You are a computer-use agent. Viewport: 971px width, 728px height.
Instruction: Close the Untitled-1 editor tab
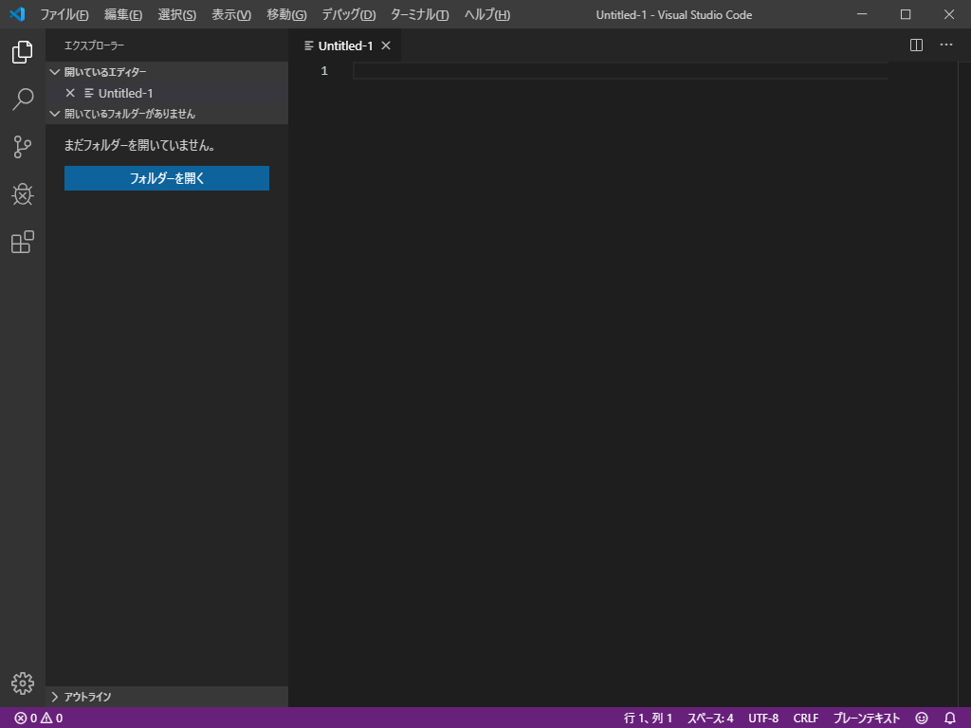pos(386,45)
